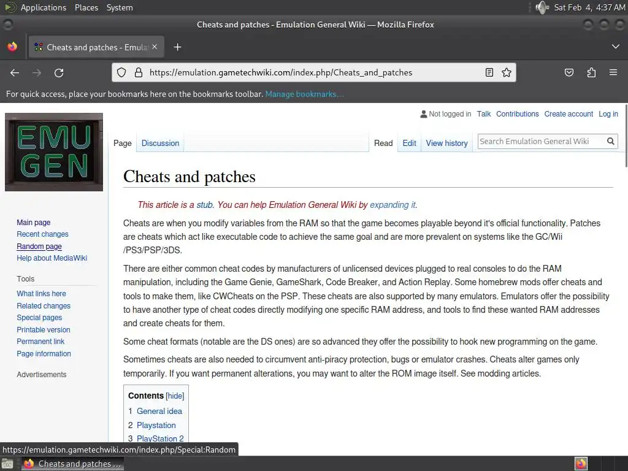Click the Firefox View icon in tab bar
This screenshot has height=471, width=628.
[x=12, y=47]
